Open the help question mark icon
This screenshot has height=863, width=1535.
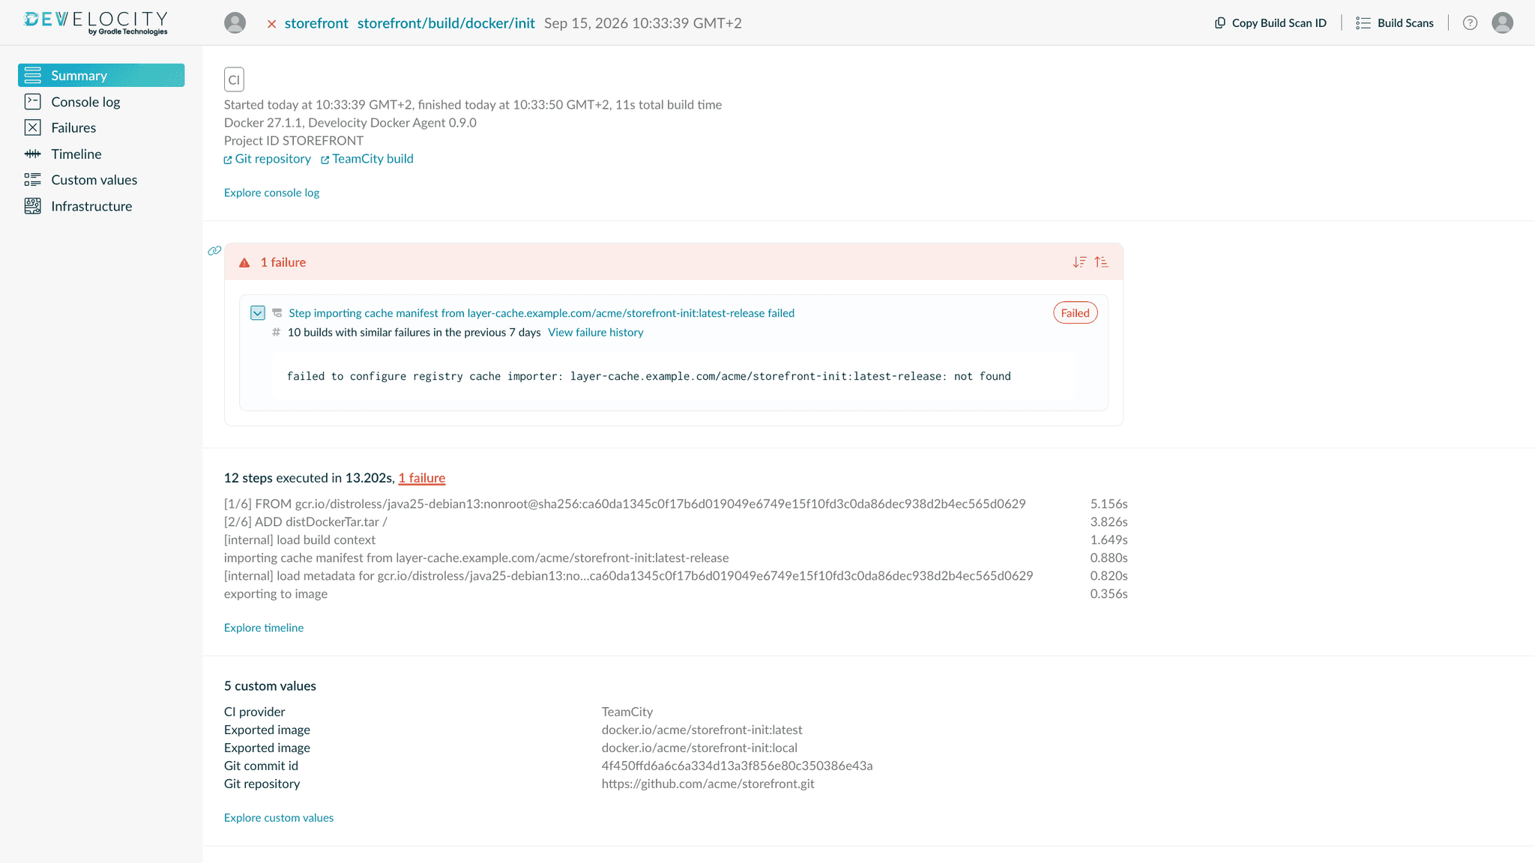point(1470,22)
